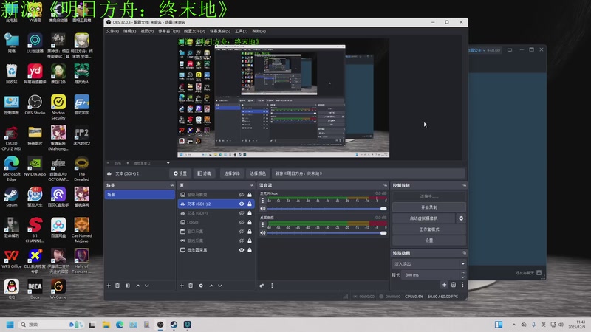Show hidden icons chevron in system tray
The image size is (591, 332).
point(513,325)
